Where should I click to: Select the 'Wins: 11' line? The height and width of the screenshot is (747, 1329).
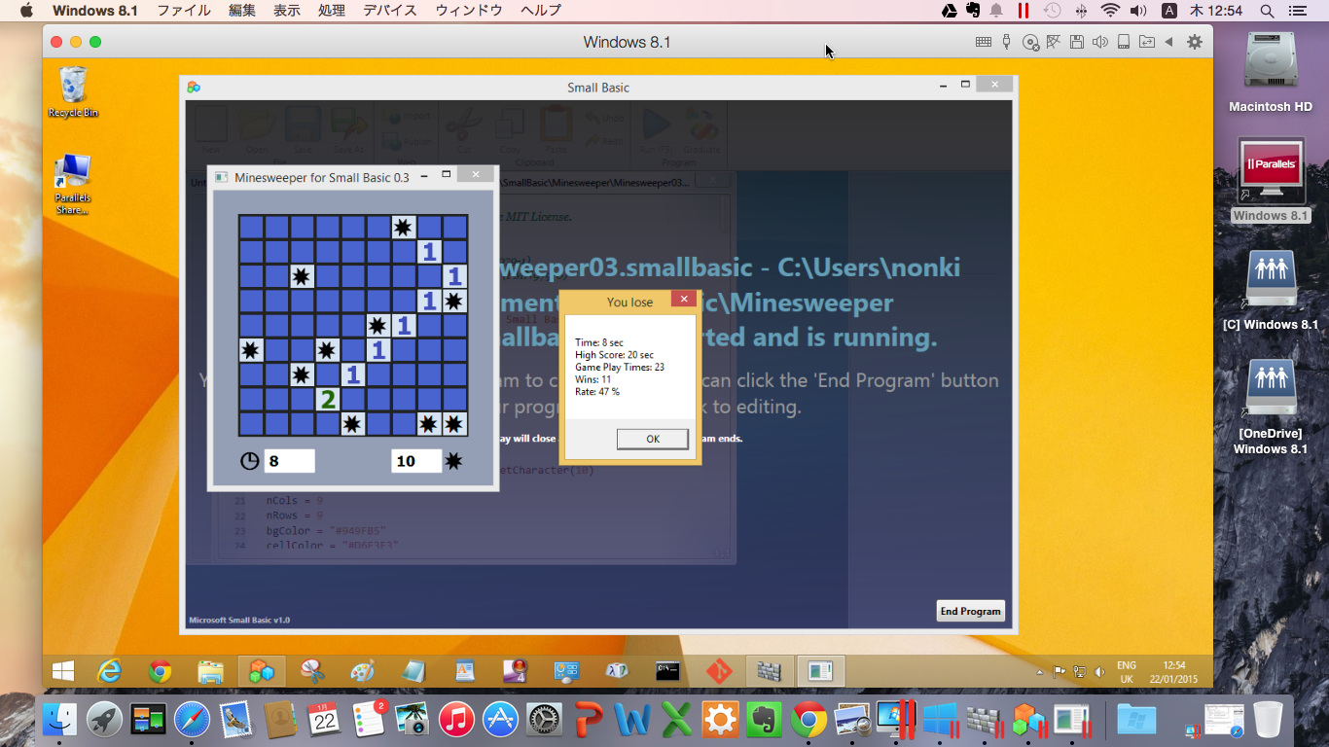(x=593, y=379)
